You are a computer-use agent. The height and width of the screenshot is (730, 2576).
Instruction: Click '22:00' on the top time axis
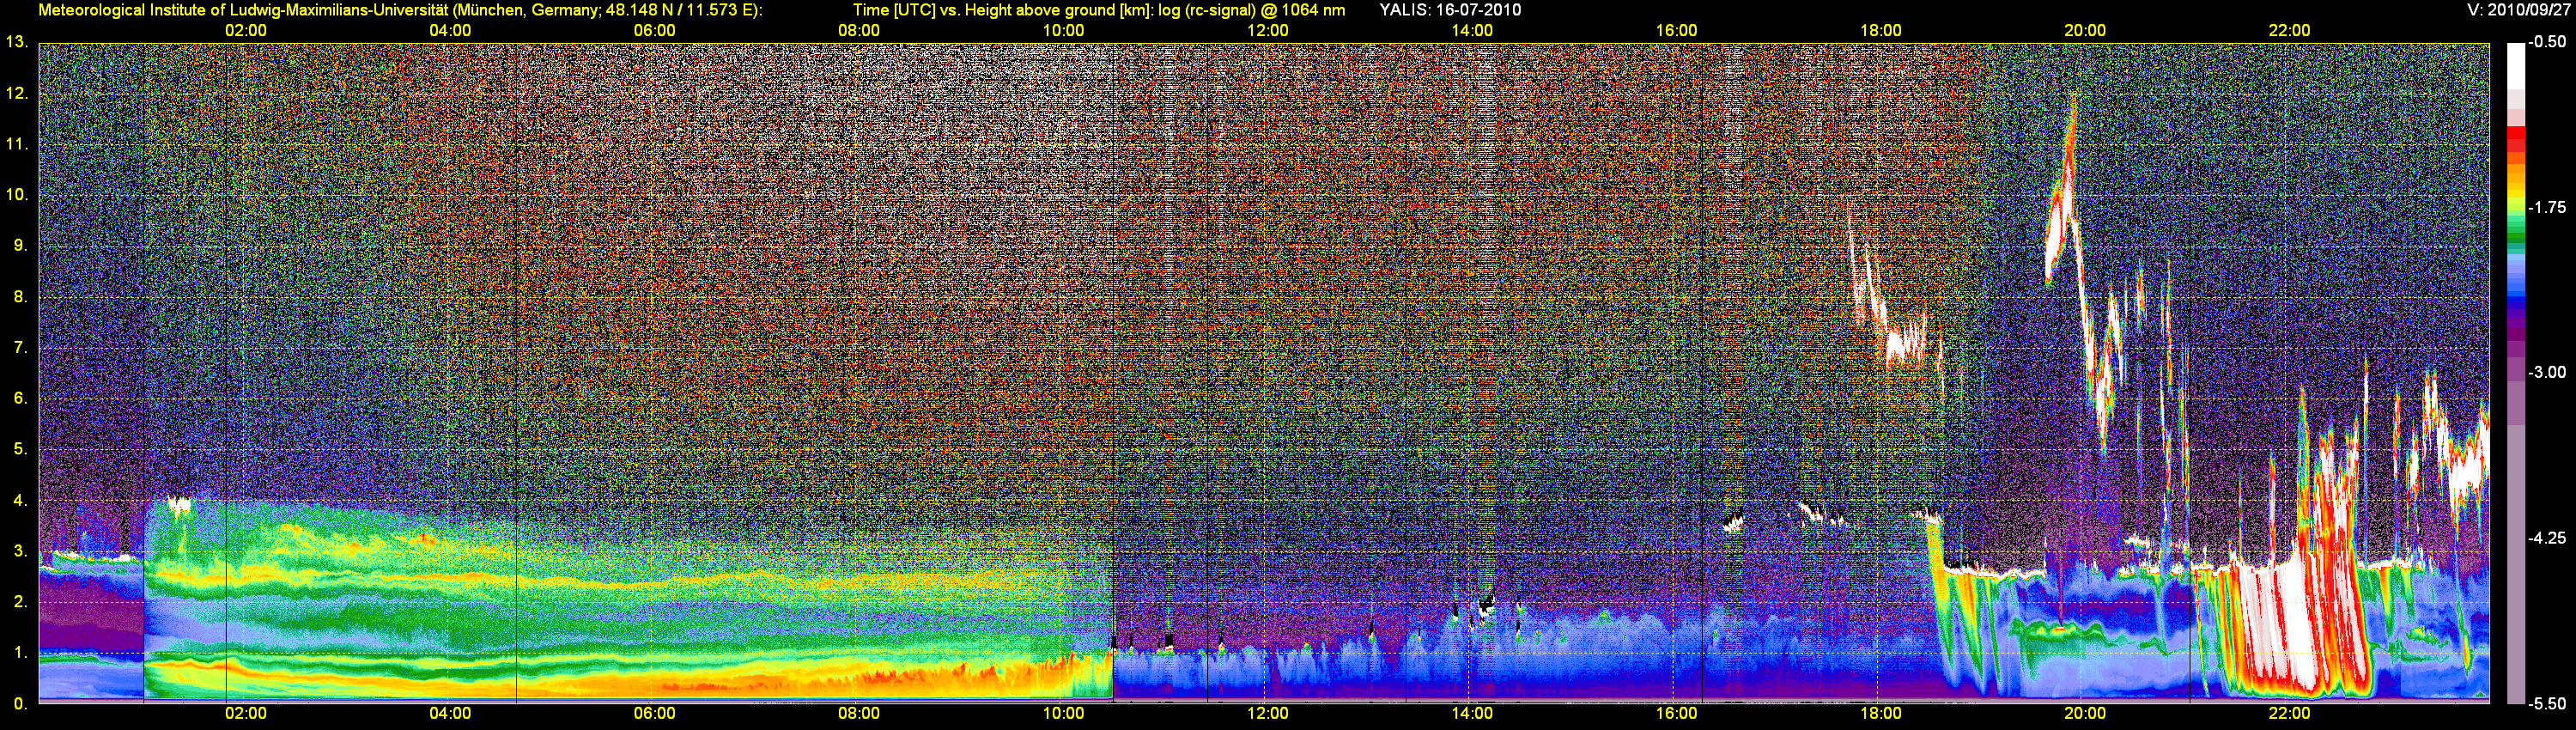pyautogui.click(x=2289, y=31)
